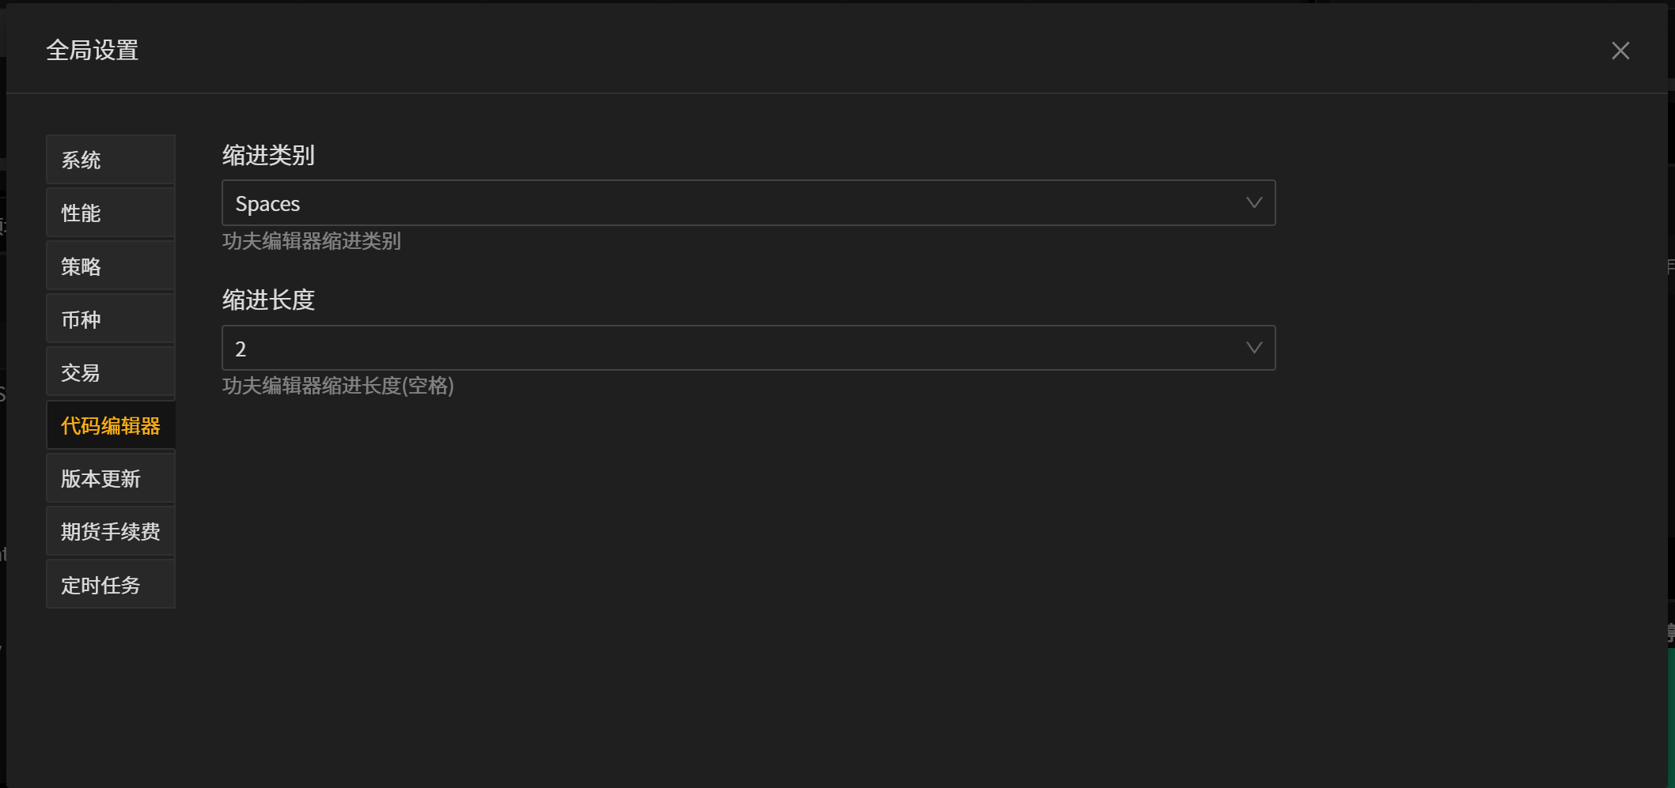Open the 系统 settings tab
The height and width of the screenshot is (788, 1675).
(x=111, y=160)
